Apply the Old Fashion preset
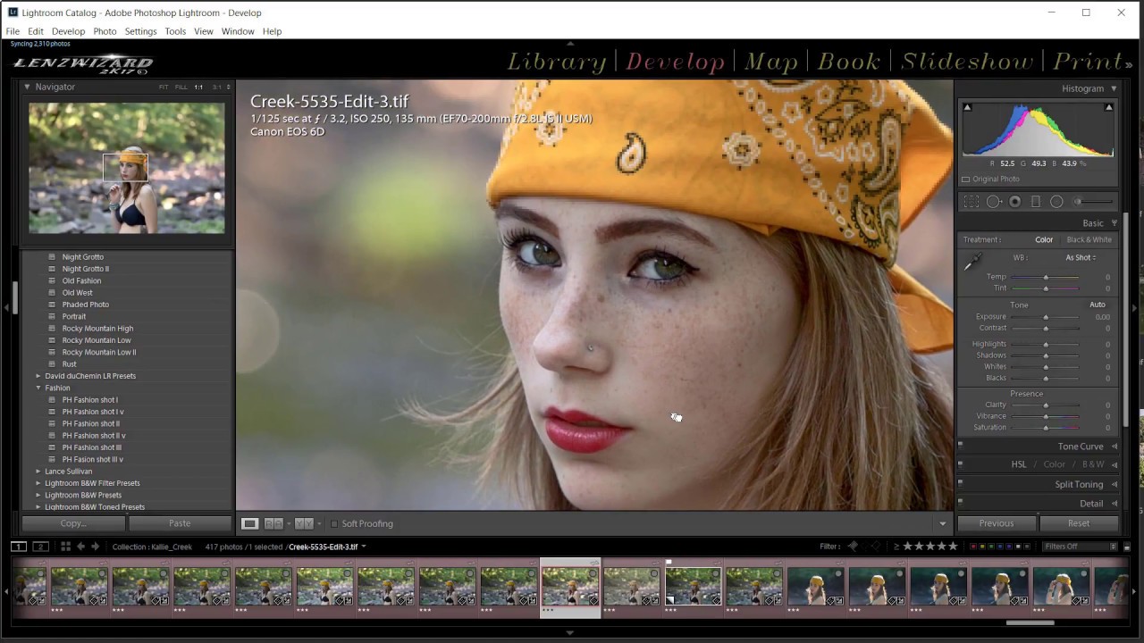Viewport: 1144px width, 643px height. pos(81,280)
